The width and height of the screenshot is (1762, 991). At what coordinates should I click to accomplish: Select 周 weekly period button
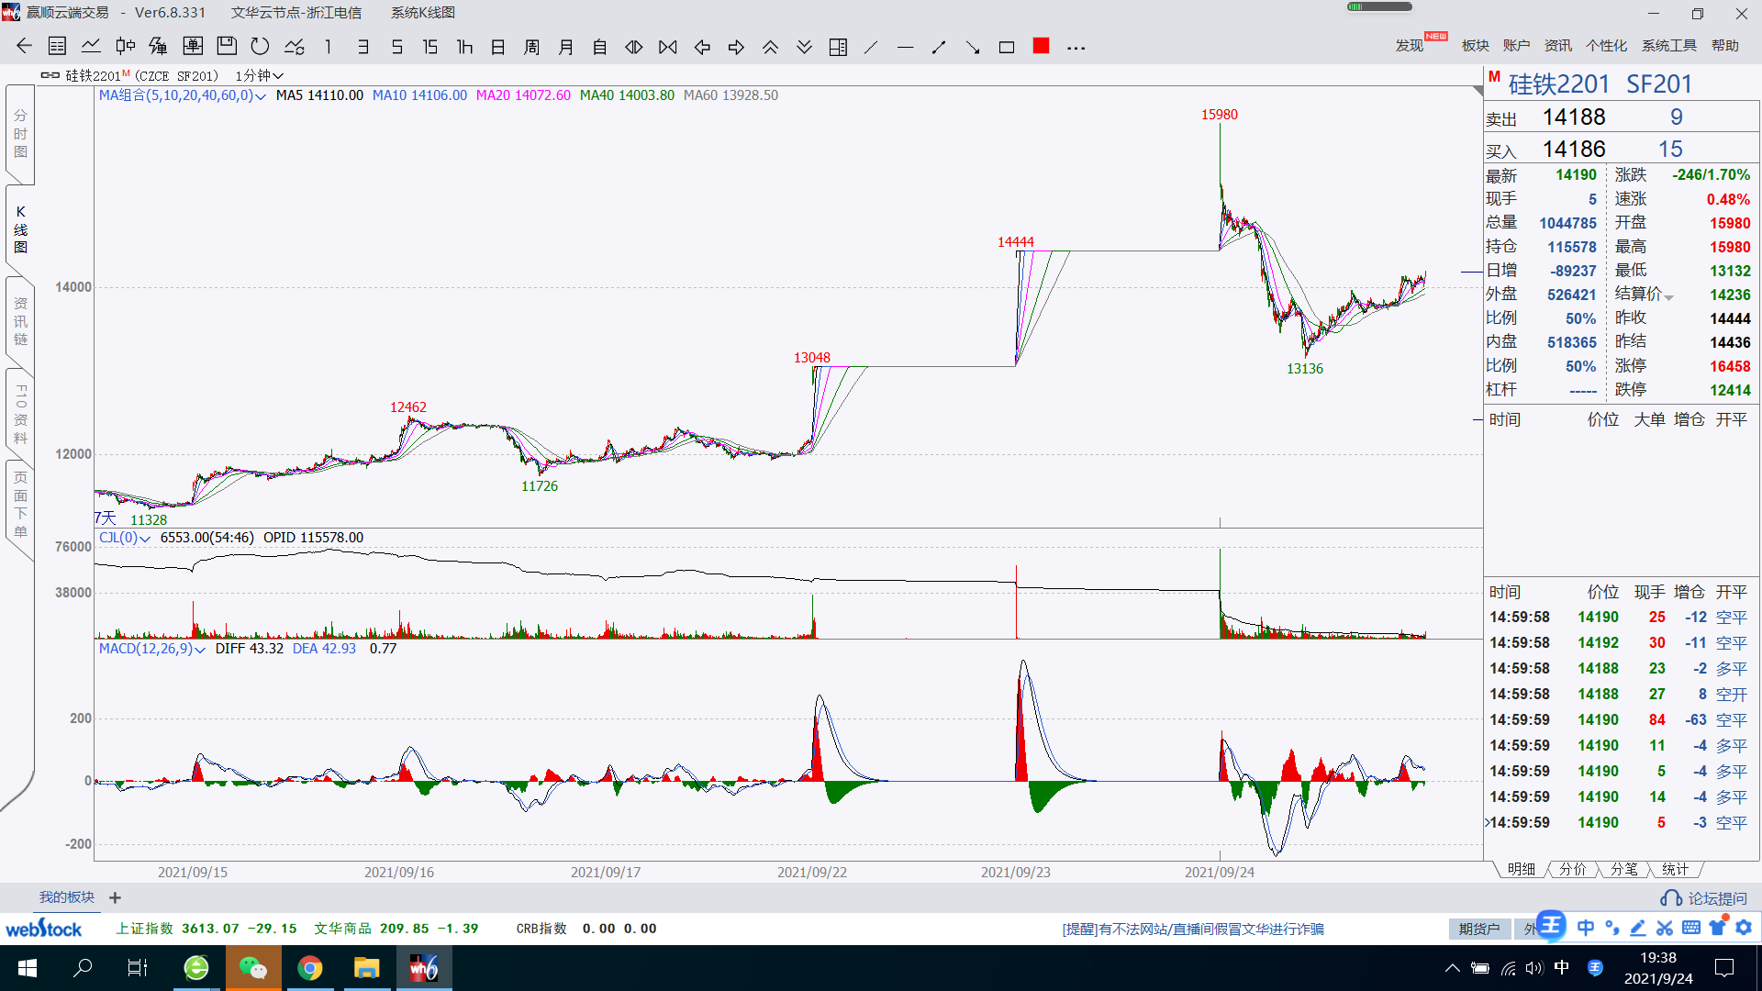[531, 47]
